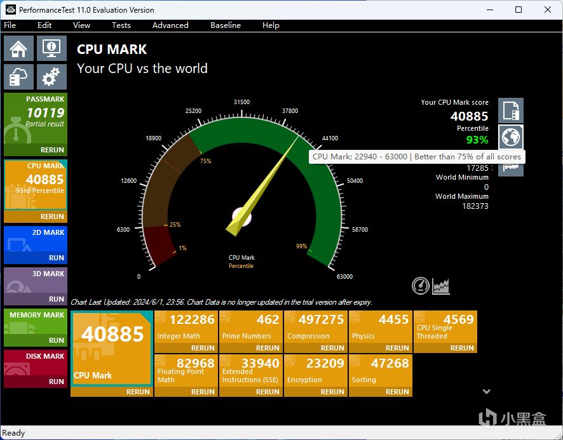Screen dimensions: 563x440
Task: Select the Prime Numbers 462 tile
Action: (x=251, y=327)
